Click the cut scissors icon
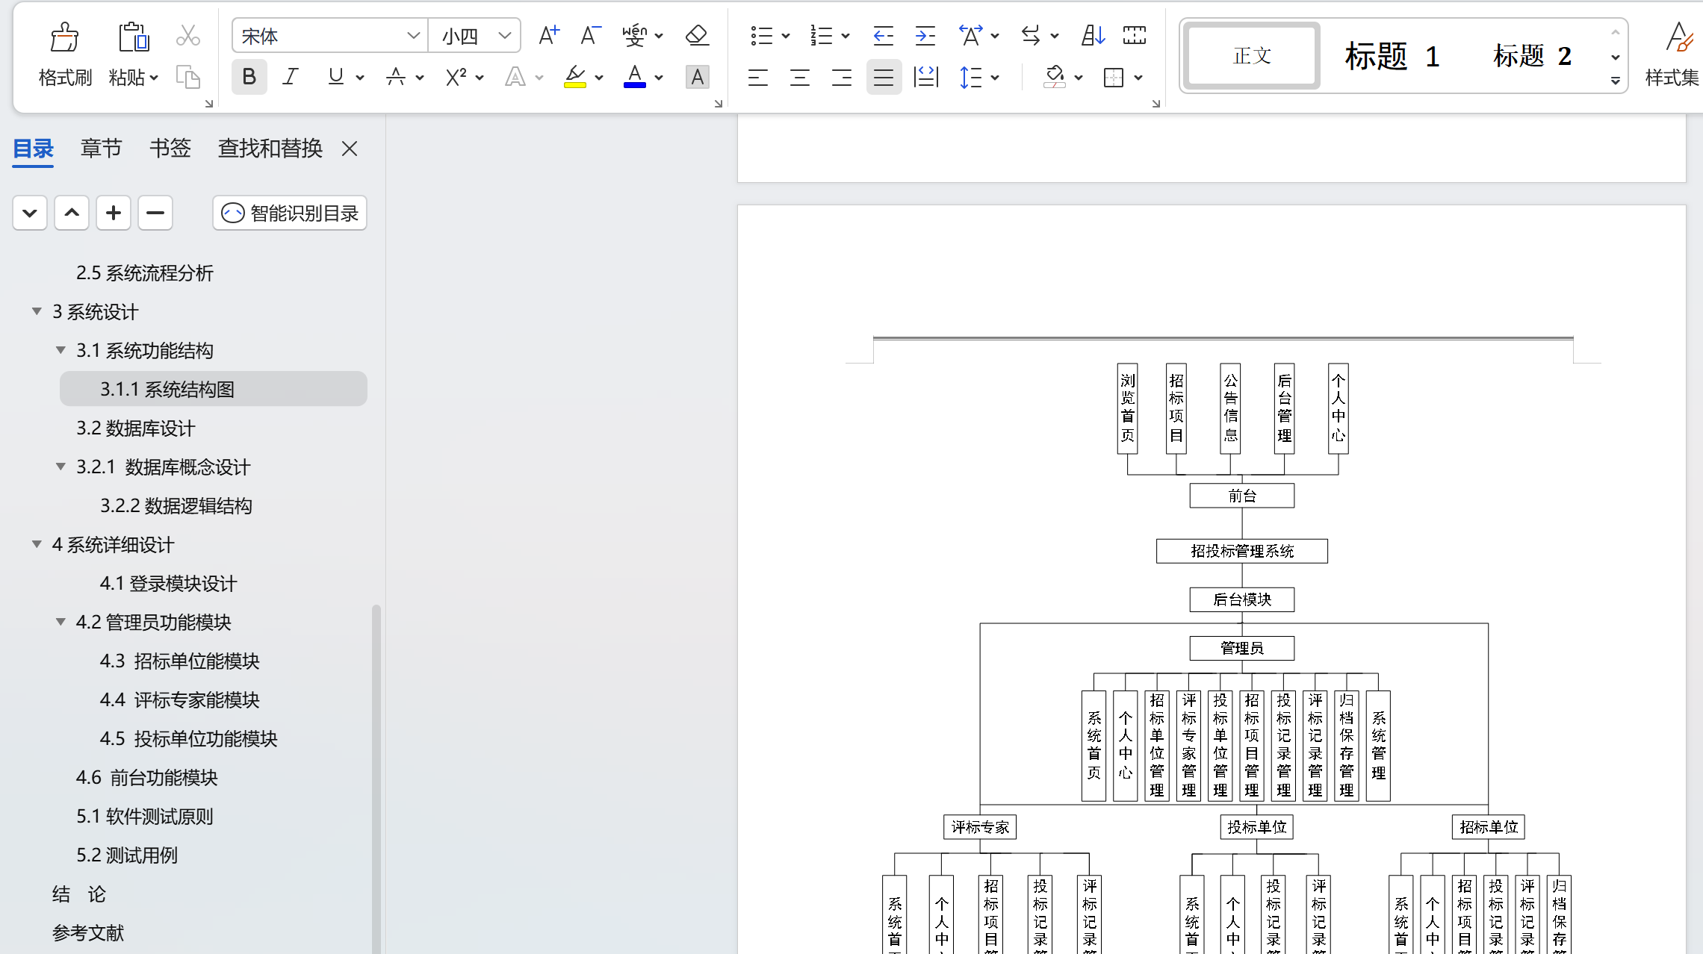 pyautogui.click(x=187, y=35)
